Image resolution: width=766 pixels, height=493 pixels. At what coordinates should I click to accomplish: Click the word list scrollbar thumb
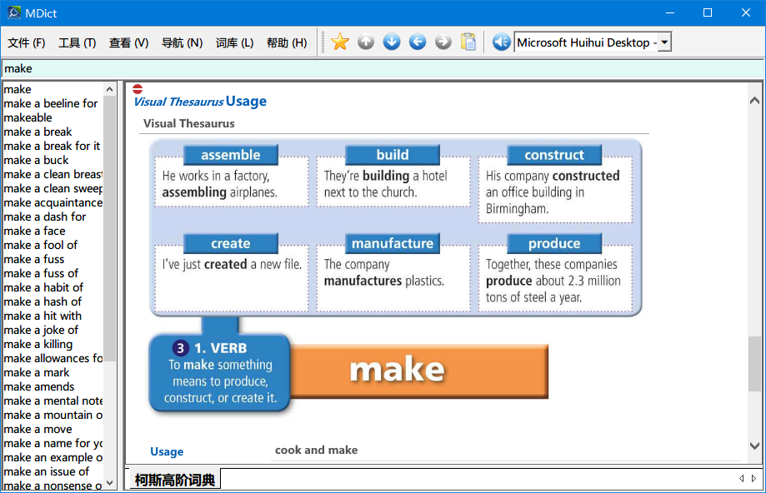click(x=109, y=228)
